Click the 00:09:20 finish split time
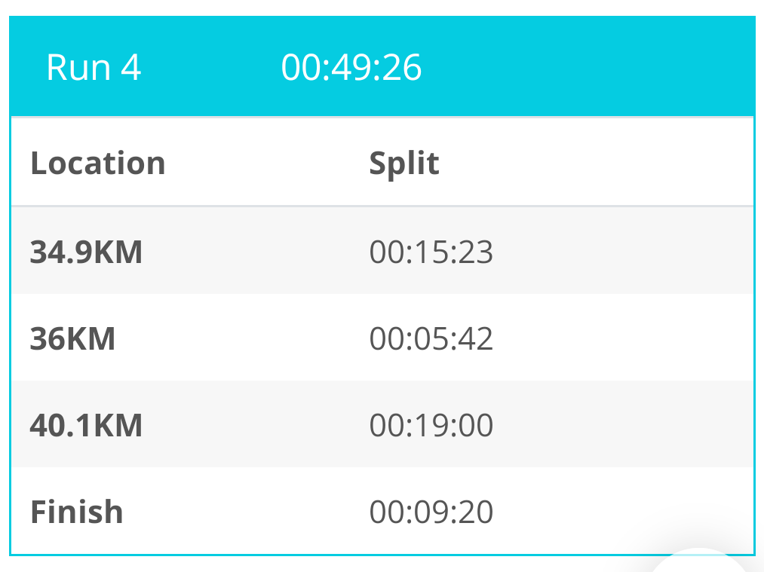The image size is (764, 572). pos(431,512)
